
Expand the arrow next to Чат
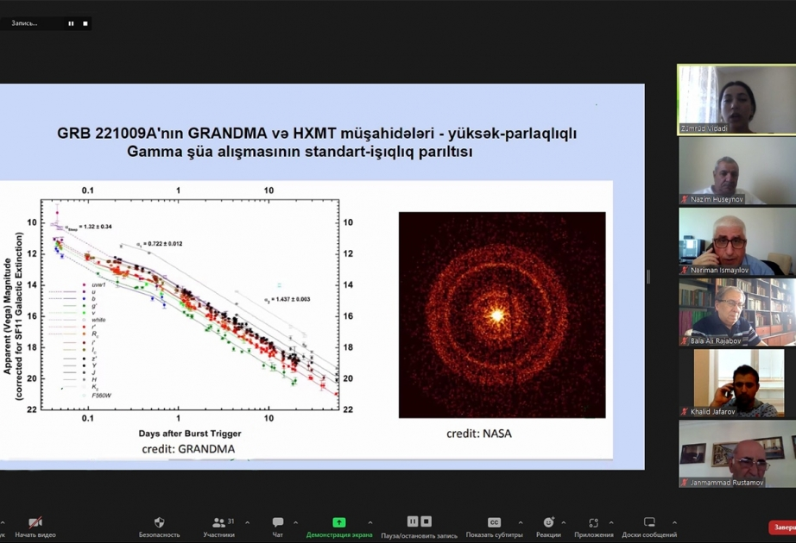(295, 522)
